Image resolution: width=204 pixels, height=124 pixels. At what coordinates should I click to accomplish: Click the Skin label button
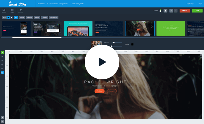pyautogui.click(x=4, y=17)
